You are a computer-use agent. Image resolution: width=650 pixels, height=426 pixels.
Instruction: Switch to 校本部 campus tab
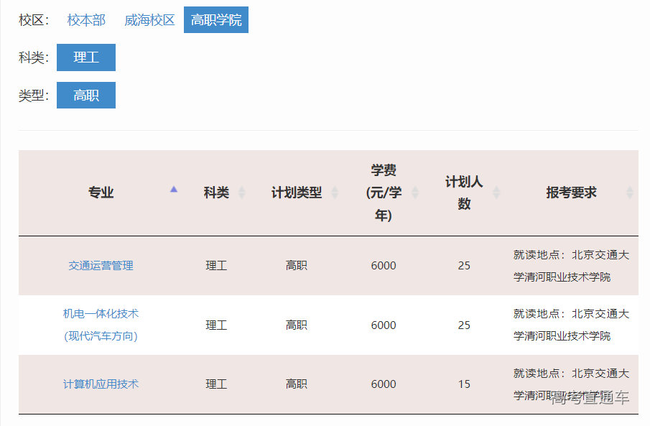tap(86, 20)
